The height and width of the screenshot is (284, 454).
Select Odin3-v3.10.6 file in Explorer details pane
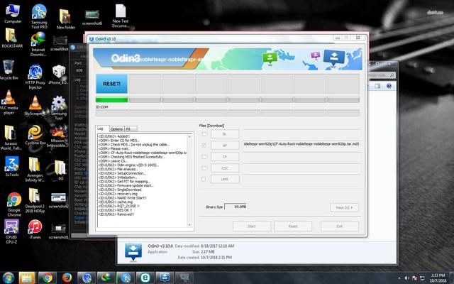click(x=160, y=246)
